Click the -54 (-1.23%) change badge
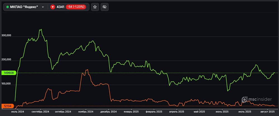The width and height of the screenshot is (279, 116). click(76, 7)
